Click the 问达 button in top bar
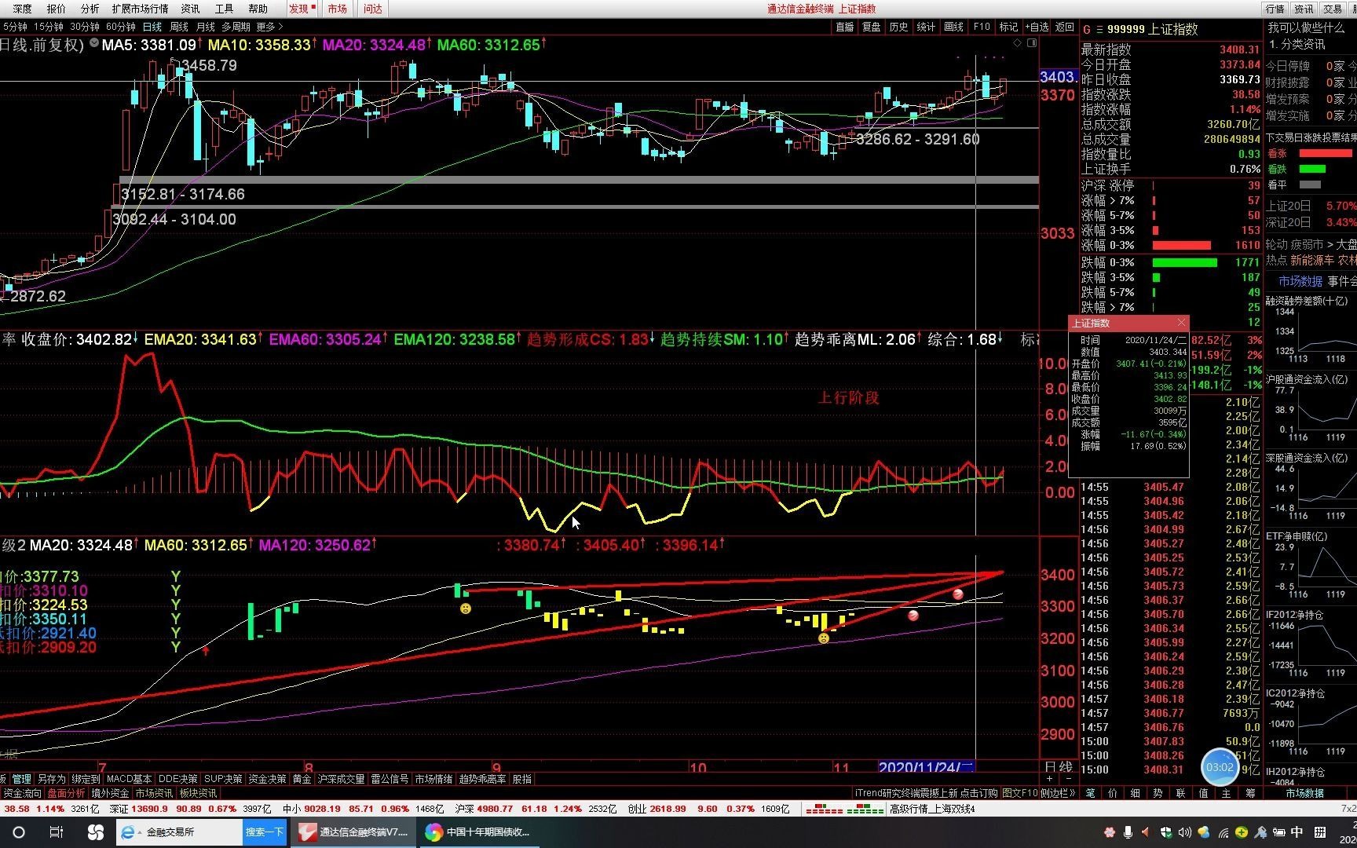1357x848 pixels. (x=373, y=9)
